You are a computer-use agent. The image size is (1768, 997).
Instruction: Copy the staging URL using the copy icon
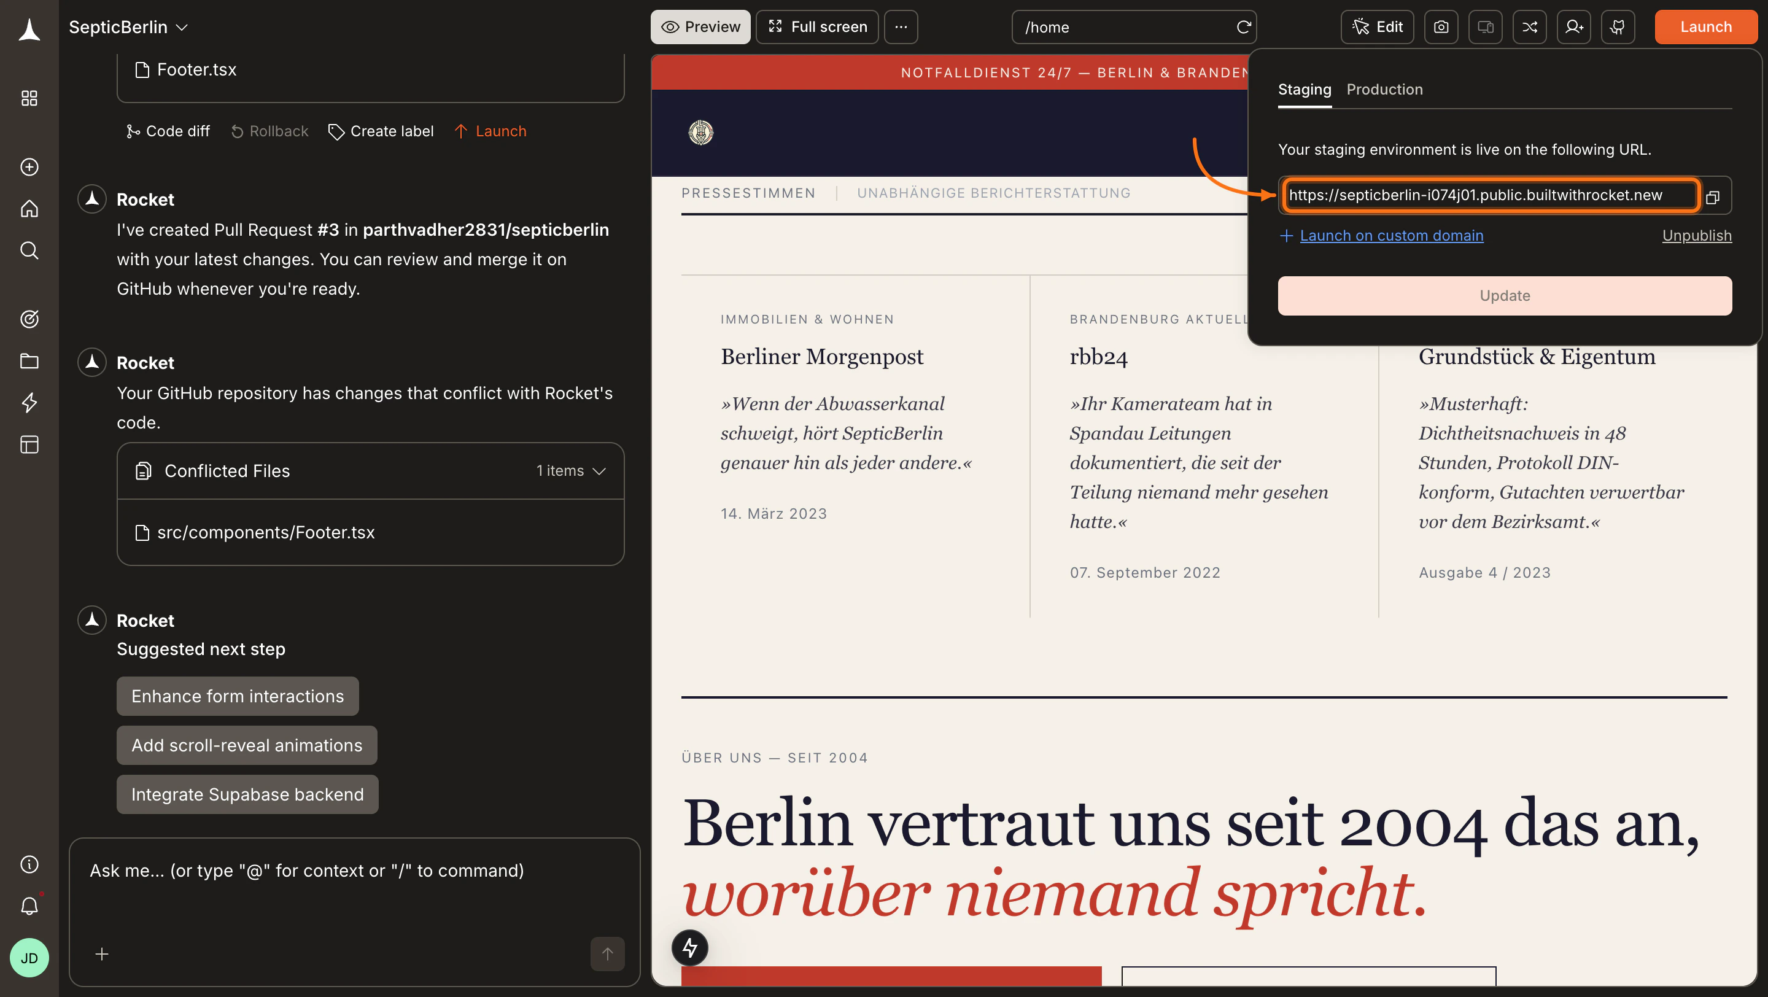click(1713, 197)
